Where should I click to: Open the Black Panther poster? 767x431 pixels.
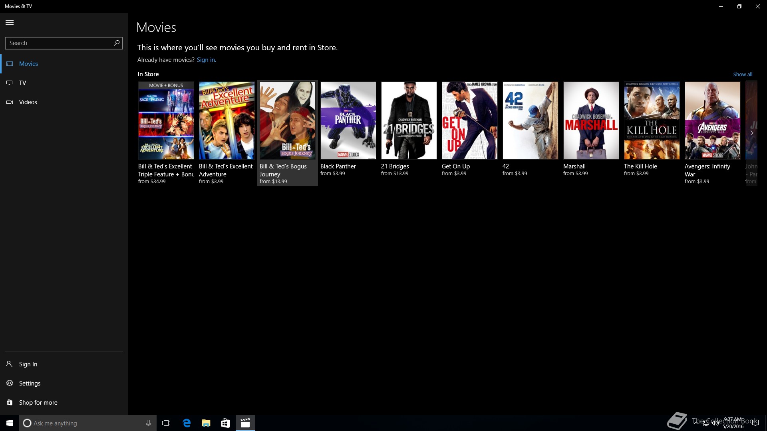click(x=348, y=121)
